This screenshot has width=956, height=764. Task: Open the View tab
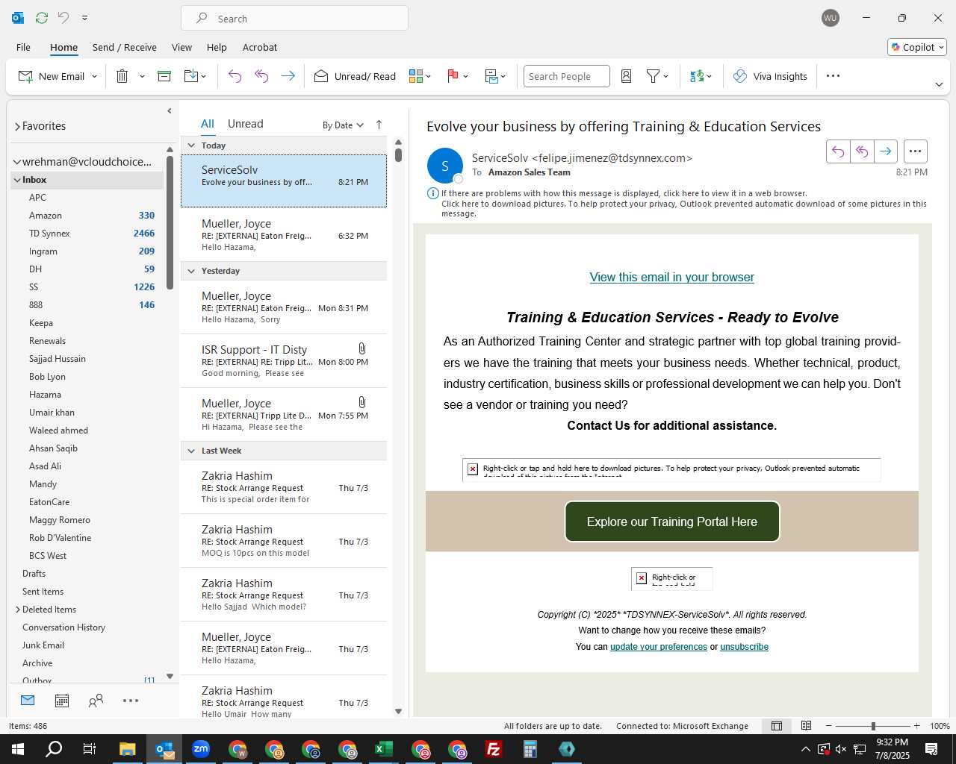(181, 47)
